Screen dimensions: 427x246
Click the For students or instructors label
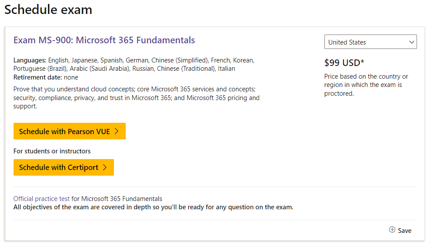[x=52, y=151]
